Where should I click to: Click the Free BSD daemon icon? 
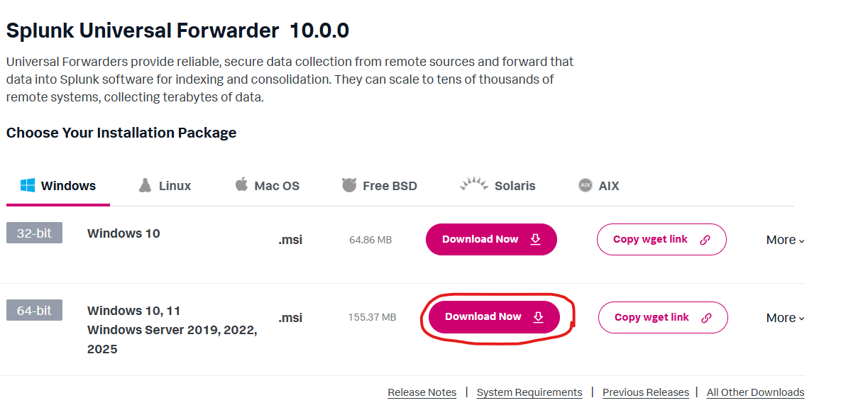349,185
